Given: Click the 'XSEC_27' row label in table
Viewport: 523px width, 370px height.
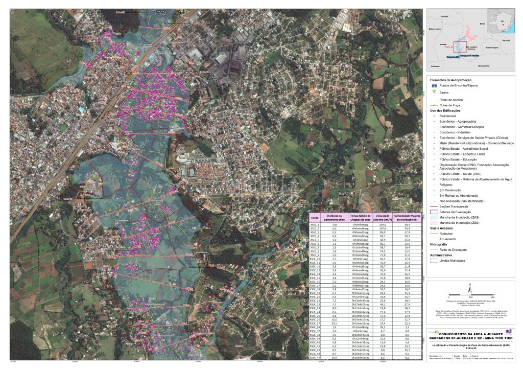Looking at the screenshot, I should click(315, 323).
